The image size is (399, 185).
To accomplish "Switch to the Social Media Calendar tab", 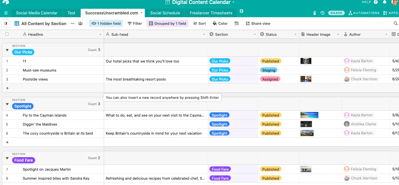I will [x=37, y=13].
